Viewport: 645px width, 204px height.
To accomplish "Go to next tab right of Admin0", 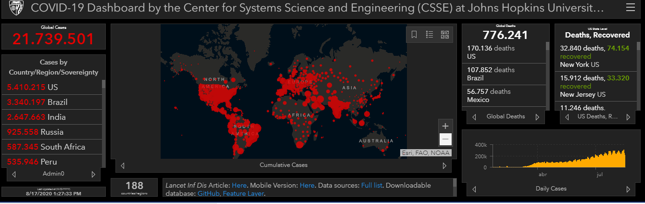I will [94, 174].
